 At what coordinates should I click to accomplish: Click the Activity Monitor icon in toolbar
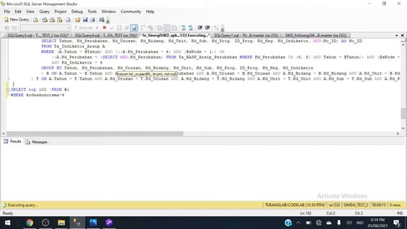point(102,20)
